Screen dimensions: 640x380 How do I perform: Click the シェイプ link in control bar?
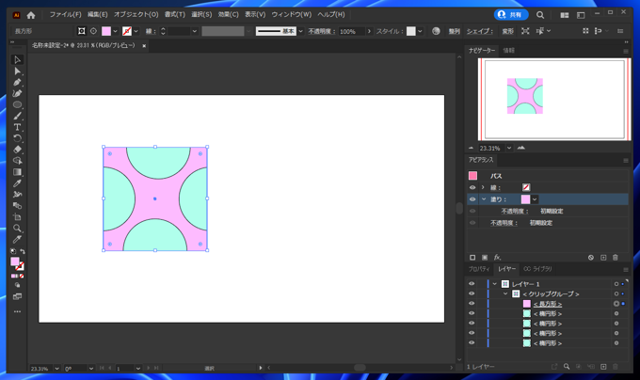480,31
